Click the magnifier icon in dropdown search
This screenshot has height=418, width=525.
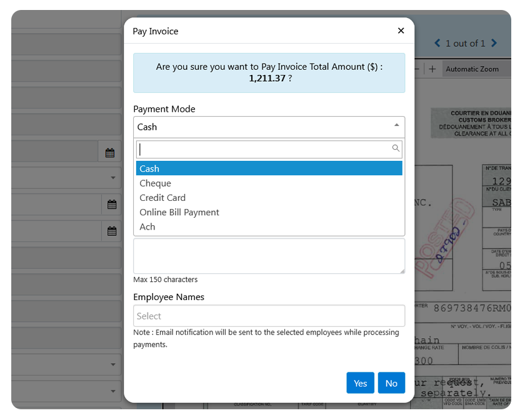pos(396,148)
